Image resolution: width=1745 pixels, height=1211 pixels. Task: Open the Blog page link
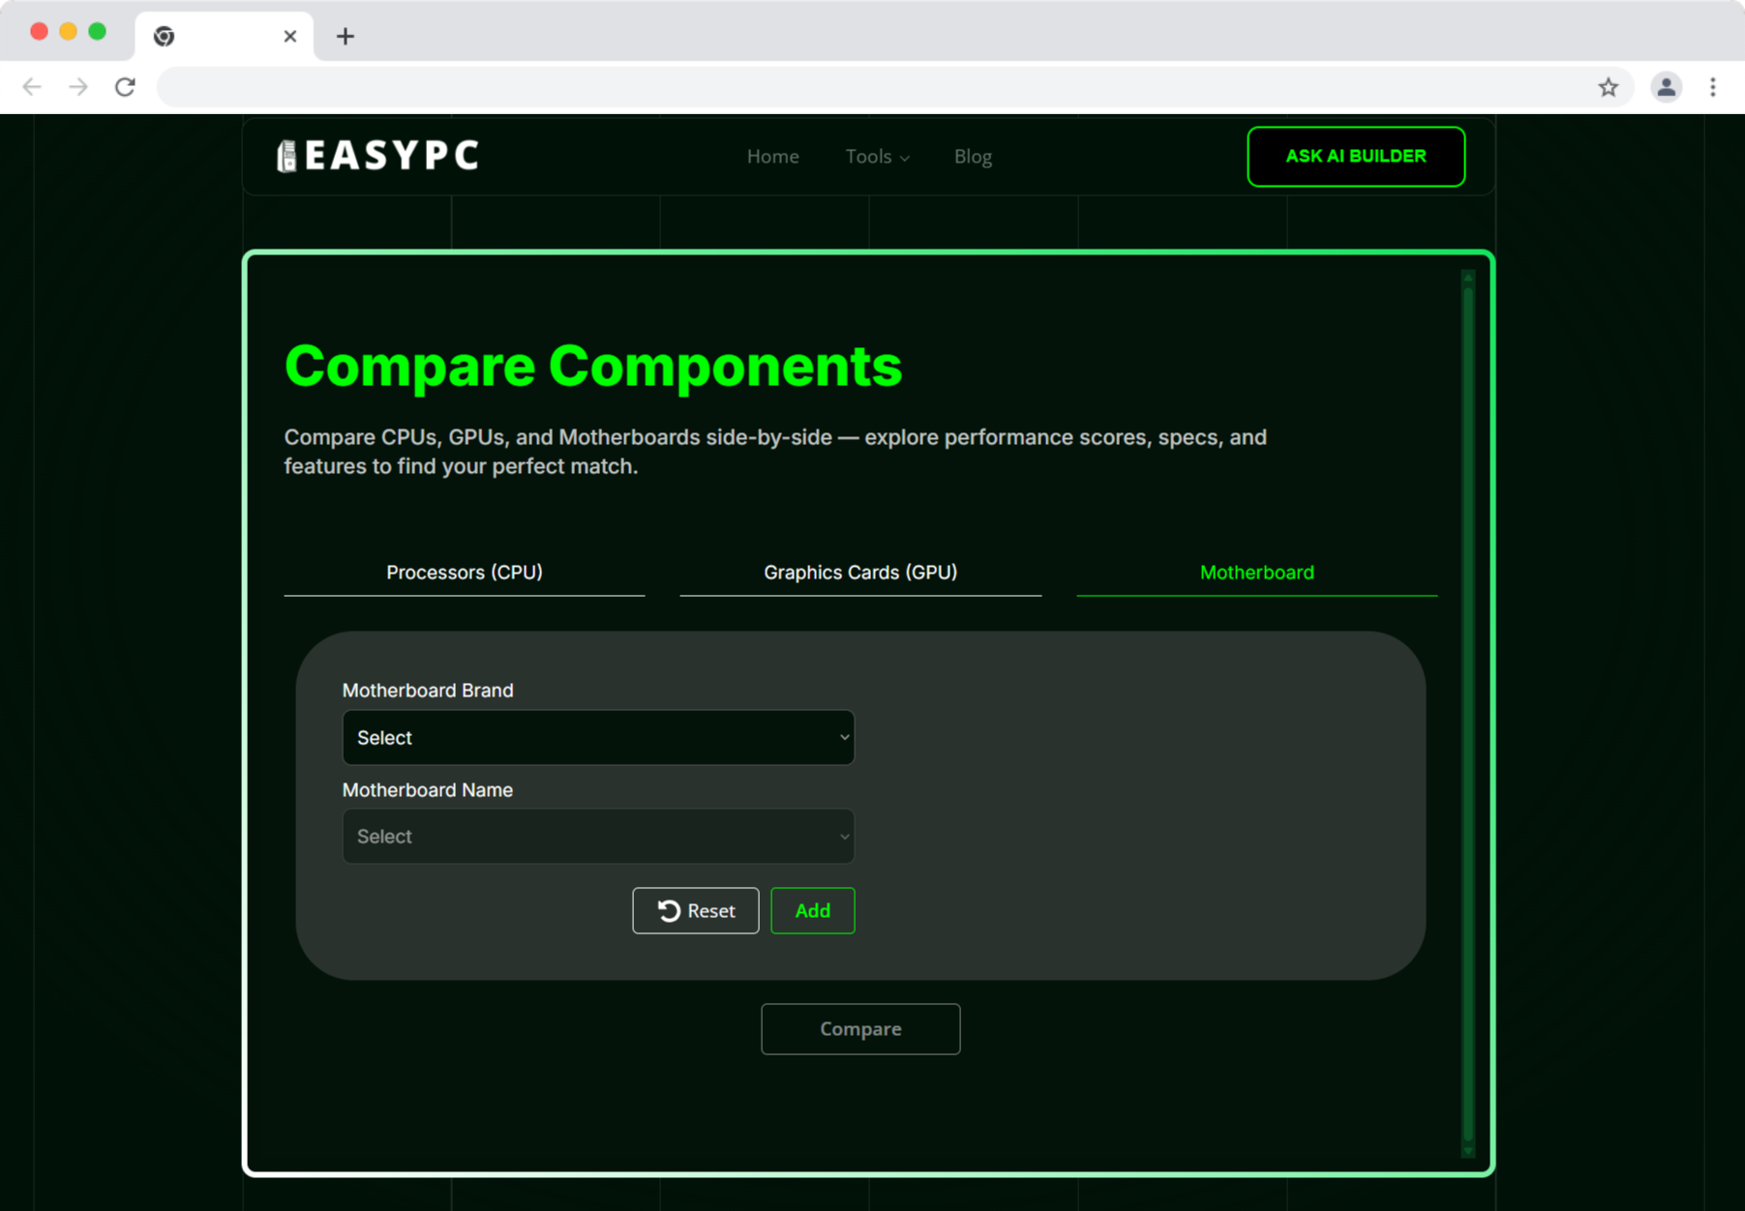[x=973, y=156]
